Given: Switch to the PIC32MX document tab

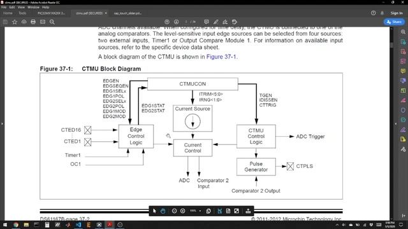Looking at the screenshot, I should coord(51,13).
